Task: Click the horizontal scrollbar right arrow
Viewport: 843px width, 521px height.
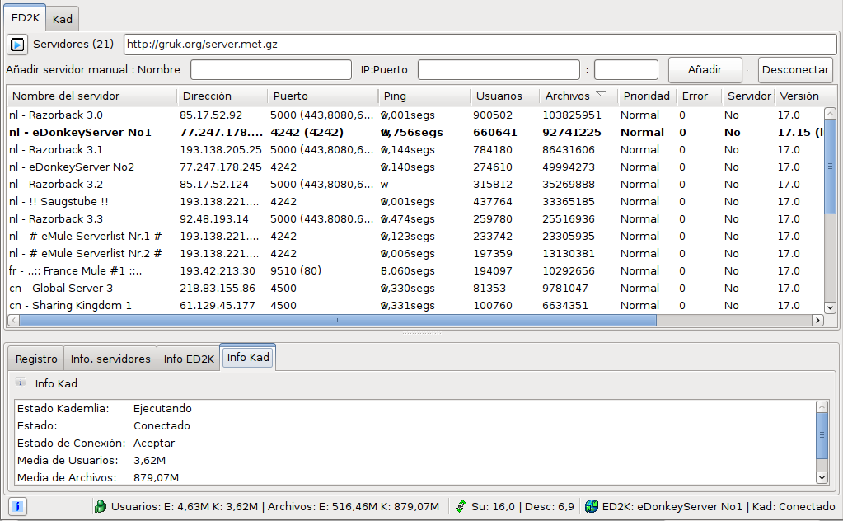Action: (817, 320)
